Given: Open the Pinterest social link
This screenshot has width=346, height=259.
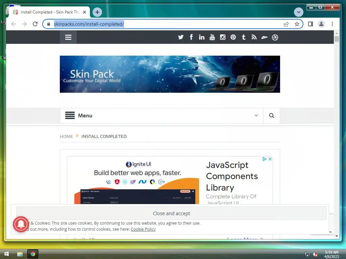Looking at the screenshot, I should pyautogui.click(x=233, y=37).
